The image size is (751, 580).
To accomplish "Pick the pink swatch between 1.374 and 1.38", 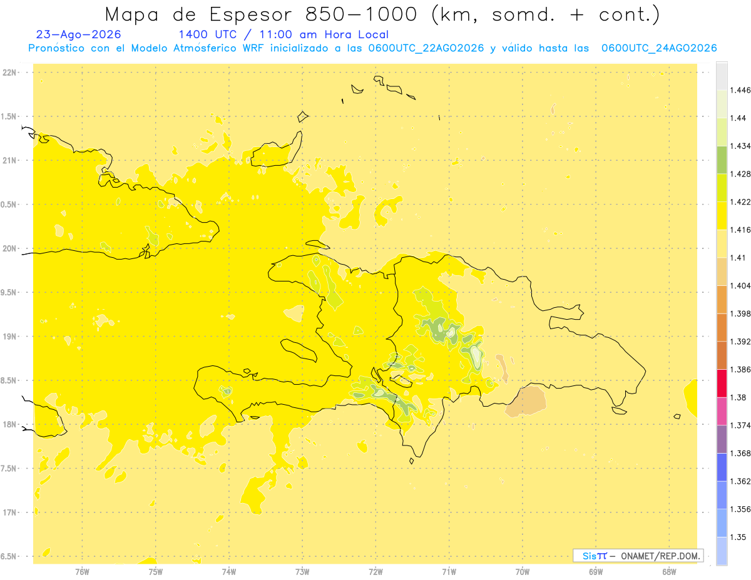I will click(x=722, y=411).
